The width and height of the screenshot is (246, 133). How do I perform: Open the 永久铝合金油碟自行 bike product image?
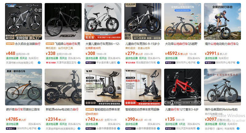click(x=24, y=21)
